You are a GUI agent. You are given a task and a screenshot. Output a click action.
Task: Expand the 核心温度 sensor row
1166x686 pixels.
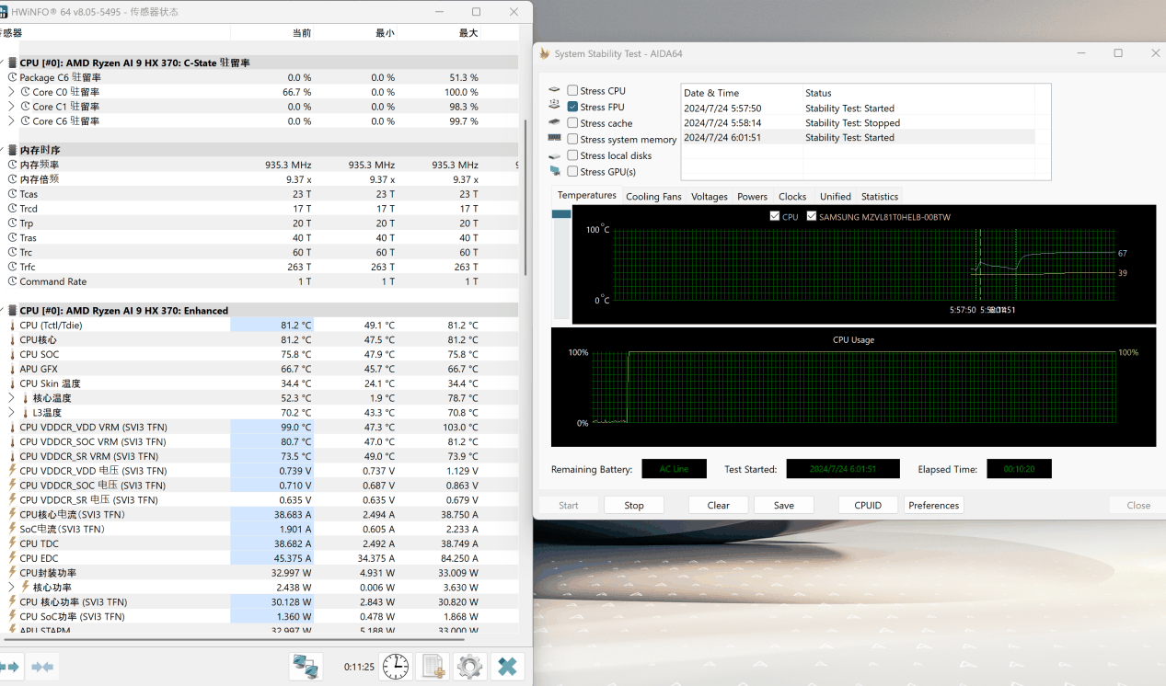pos(12,398)
